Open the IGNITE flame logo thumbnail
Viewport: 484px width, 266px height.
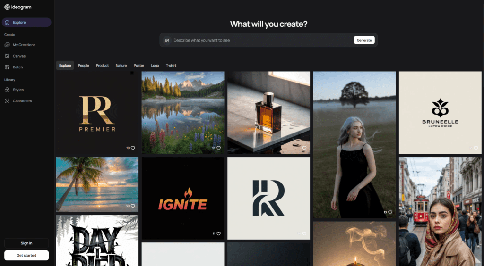point(183,198)
